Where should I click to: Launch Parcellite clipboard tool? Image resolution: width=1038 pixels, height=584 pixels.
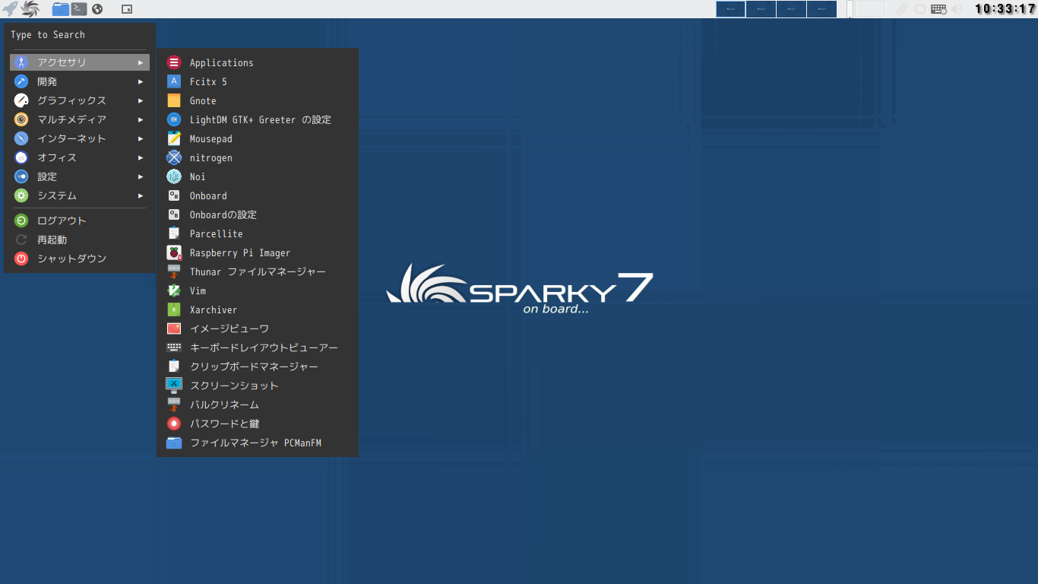(x=257, y=233)
